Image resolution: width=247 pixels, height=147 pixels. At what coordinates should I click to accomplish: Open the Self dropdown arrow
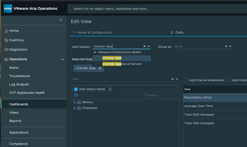pos(177,79)
